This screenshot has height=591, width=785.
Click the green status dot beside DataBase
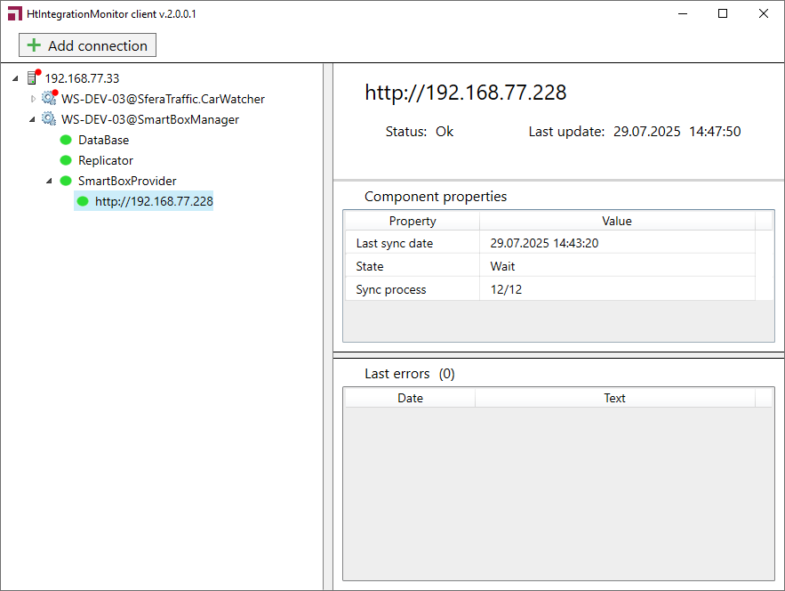66,140
